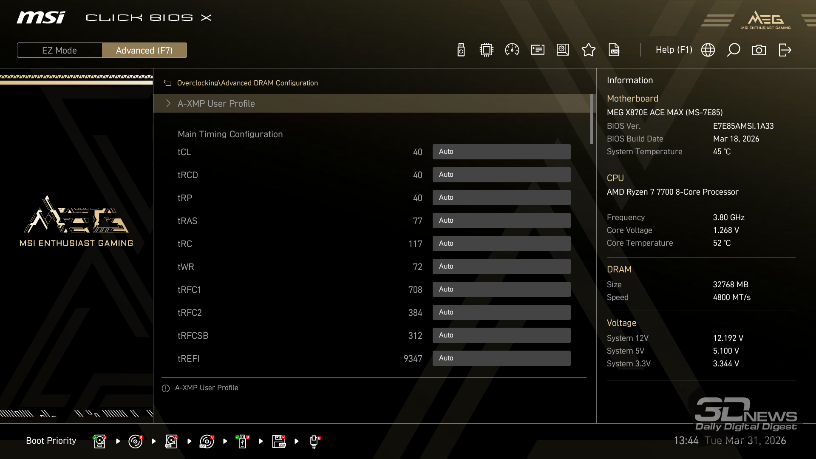Click the settings list vertical scrollbar
This screenshot has height=459, width=816.
click(591, 119)
